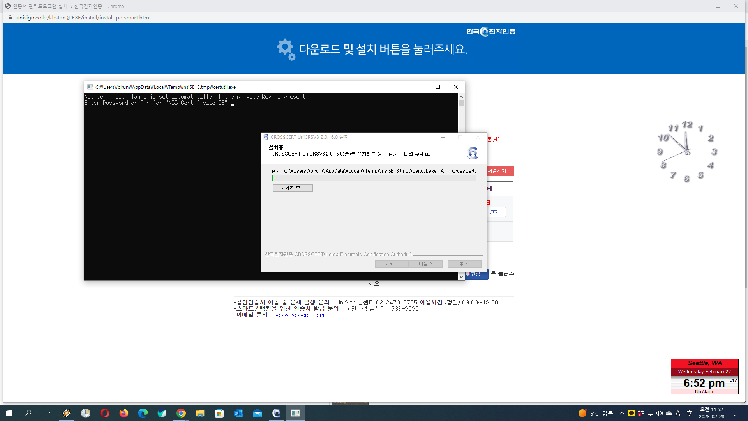Click the Show desktop strip at taskbar end
This screenshot has width=748, height=421.
pos(747,413)
